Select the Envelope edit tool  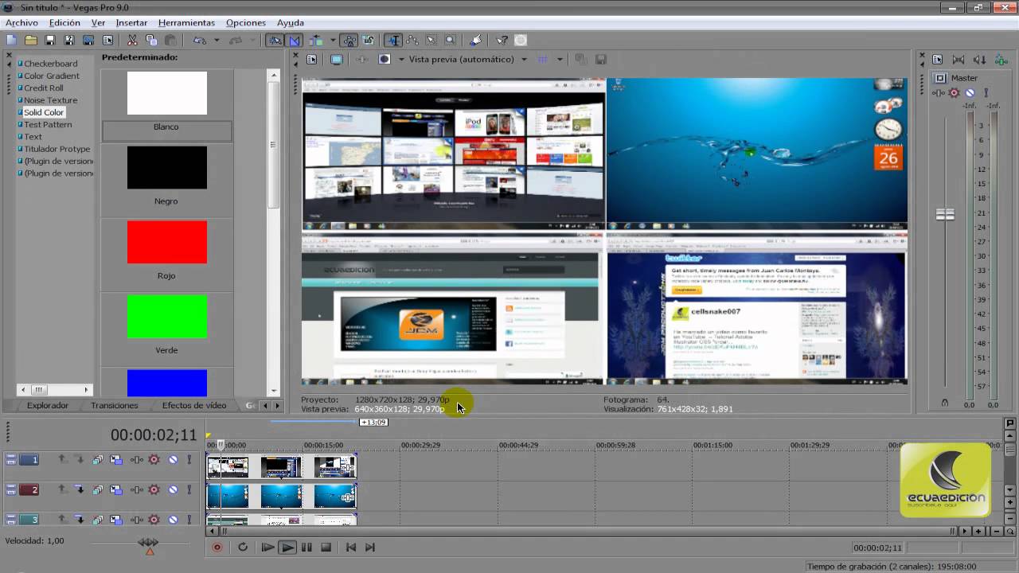[412, 40]
